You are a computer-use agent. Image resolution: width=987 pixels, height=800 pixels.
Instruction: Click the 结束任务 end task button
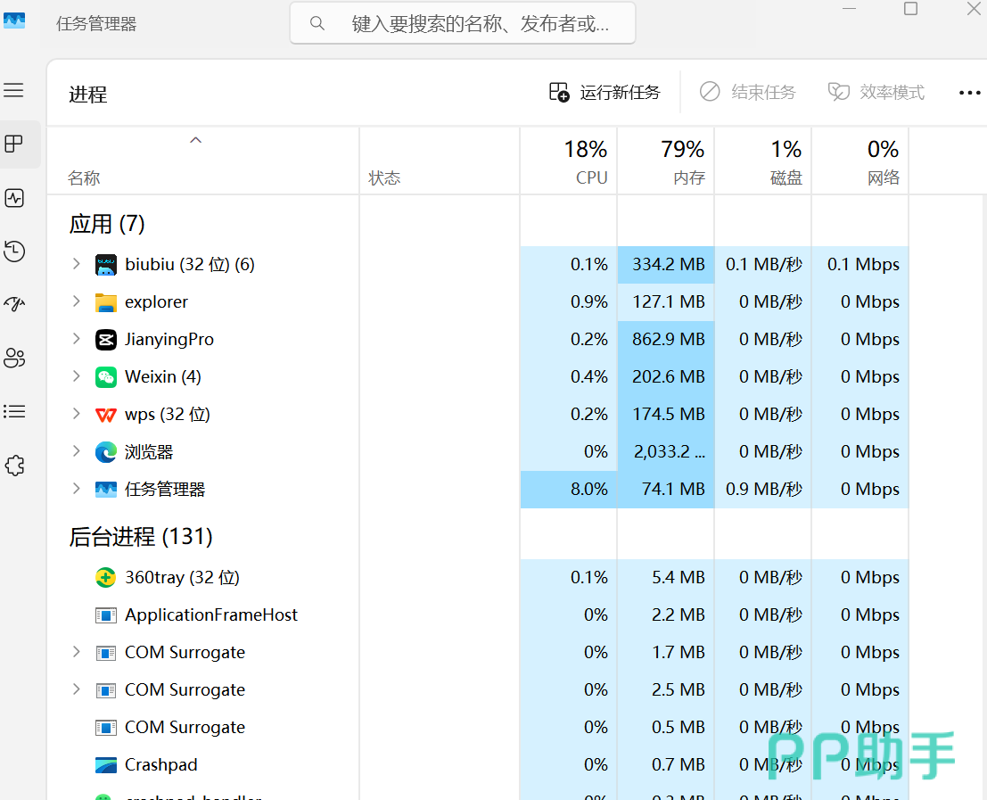(x=747, y=93)
